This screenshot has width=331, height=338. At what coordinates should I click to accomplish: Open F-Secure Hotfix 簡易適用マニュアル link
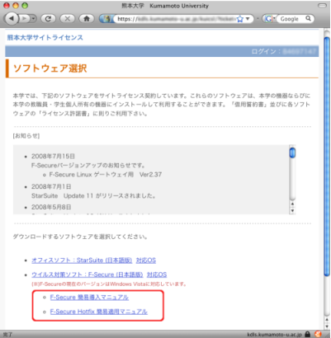99,312
